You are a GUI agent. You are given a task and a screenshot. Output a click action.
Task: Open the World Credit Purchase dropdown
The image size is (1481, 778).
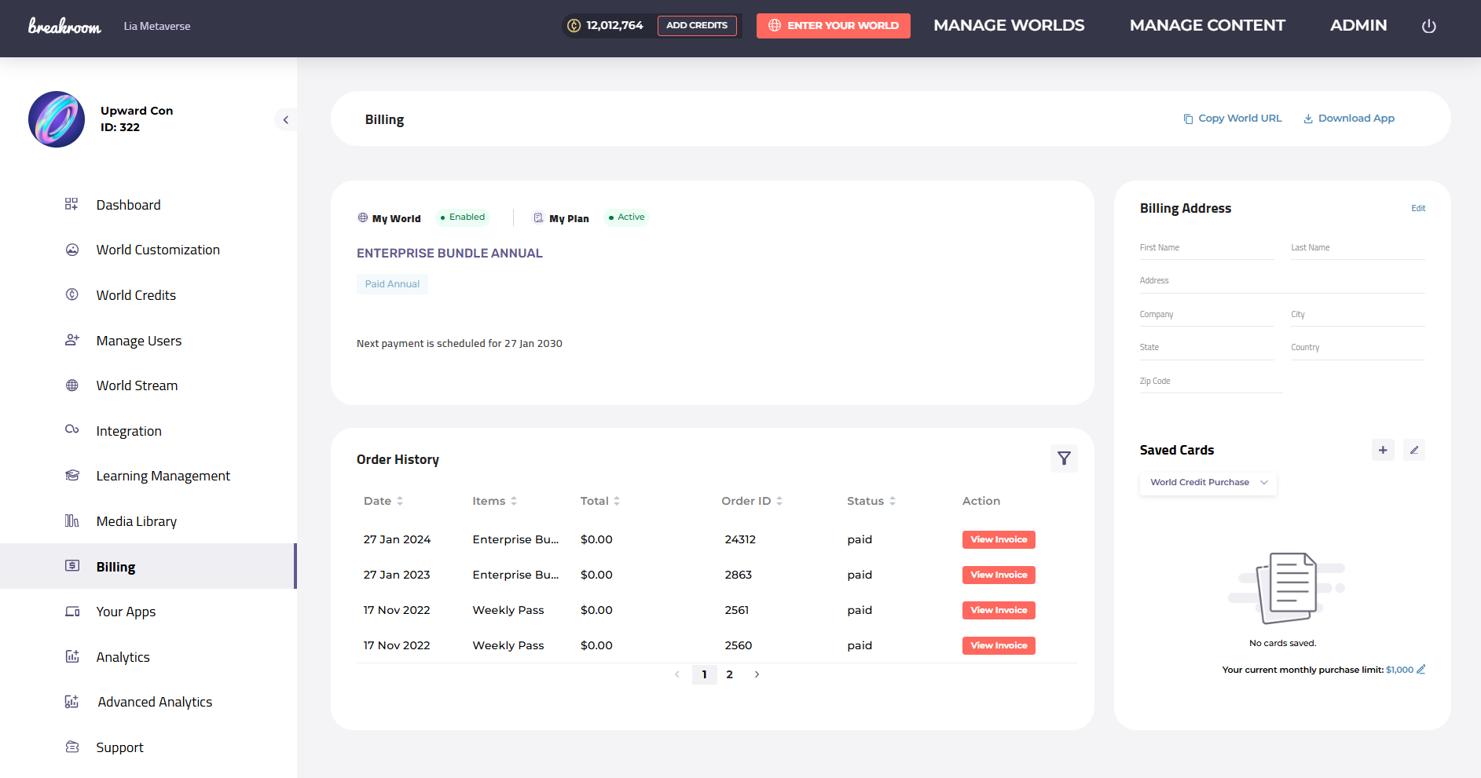click(x=1208, y=482)
